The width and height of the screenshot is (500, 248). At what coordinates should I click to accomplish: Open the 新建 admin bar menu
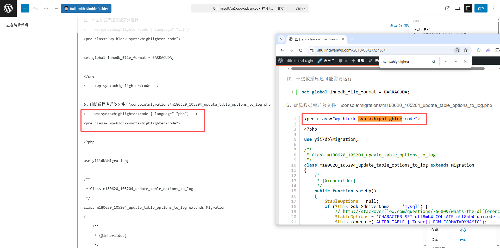pyautogui.click(x=358, y=61)
